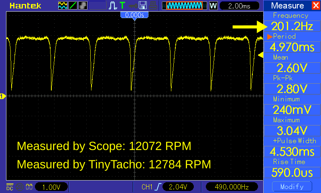The width and height of the screenshot is (321, 193).
Task: Click the 3.04V maximum value
Action: pos(292,131)
